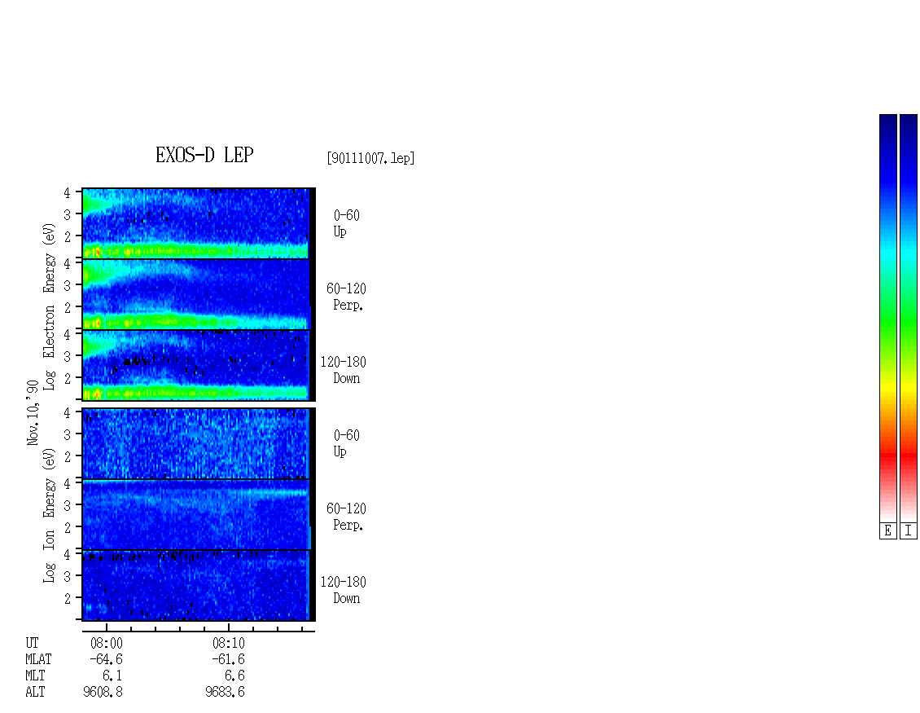Click the 08:10 tick on time axis
Image resolution: width=920 pixels, height=713 pixels.
[228, 628]
